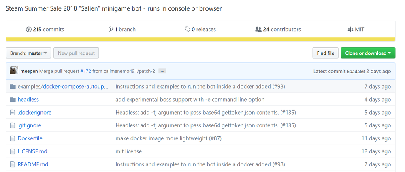Image resolution: width=405 pixels, height=172 pixels.
Task: Open the .dockerignore file
Action: click(x=34, y=113)
